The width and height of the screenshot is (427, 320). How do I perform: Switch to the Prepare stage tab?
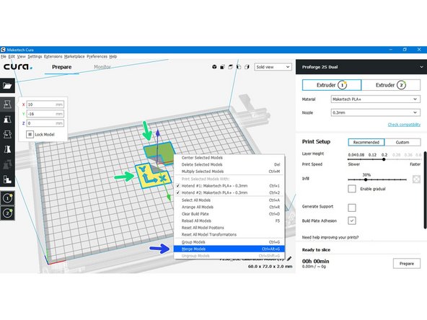[x=62, y=67]
